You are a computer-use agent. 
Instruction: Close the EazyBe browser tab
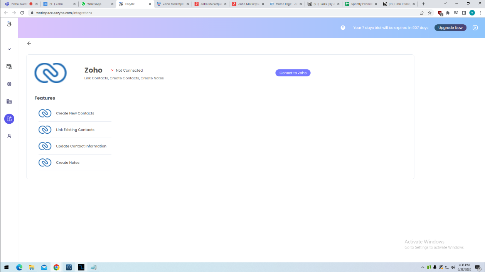(150, 4)
